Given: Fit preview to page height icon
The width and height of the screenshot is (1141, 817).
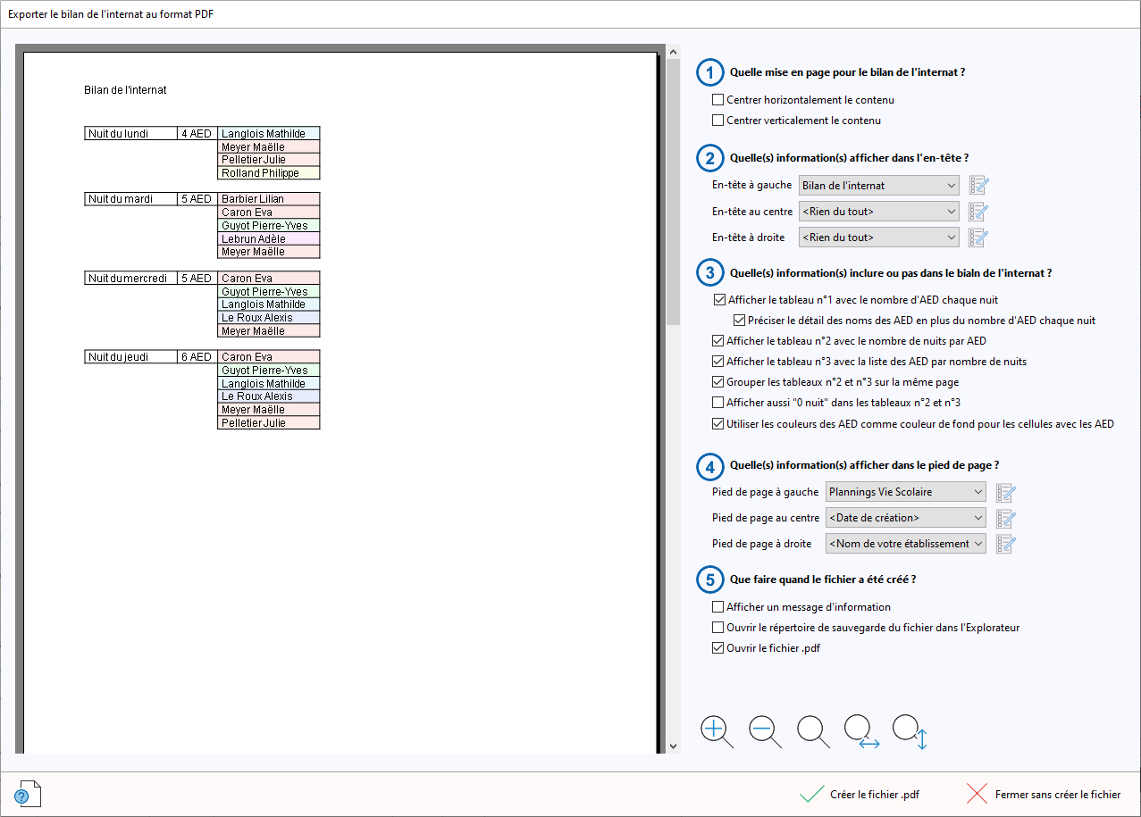Looking at the screenshot, I should [x=910, y=730].
